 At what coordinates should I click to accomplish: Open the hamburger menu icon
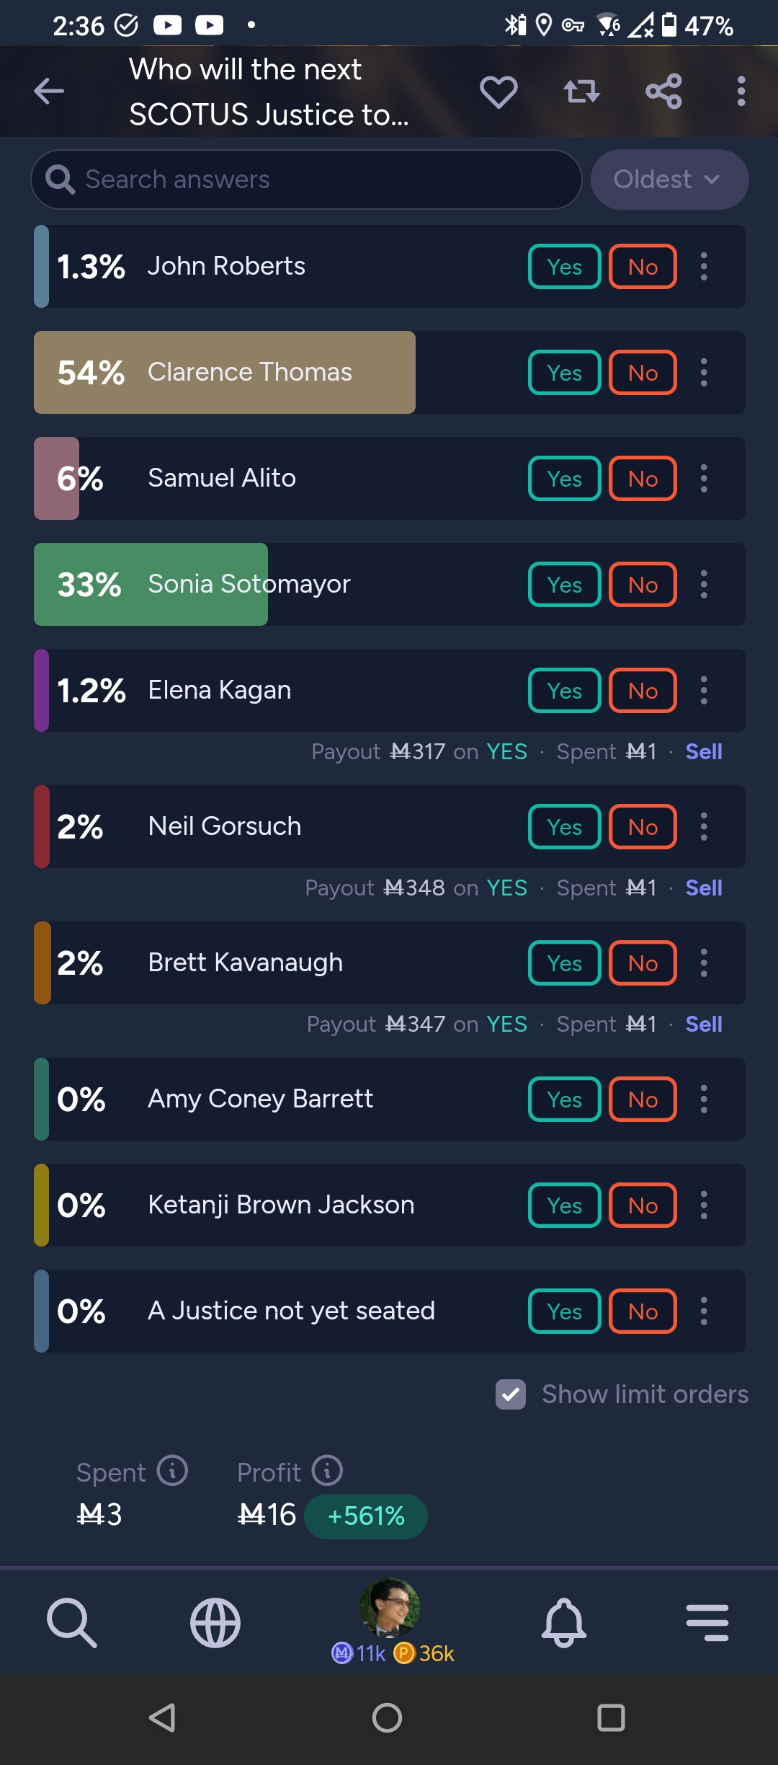[707, 1623]
